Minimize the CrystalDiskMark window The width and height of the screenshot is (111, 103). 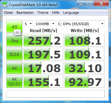[81, 3]
